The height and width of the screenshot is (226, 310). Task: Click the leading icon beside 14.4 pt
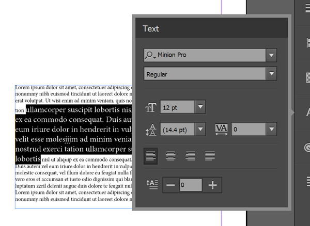click(151, 130)
